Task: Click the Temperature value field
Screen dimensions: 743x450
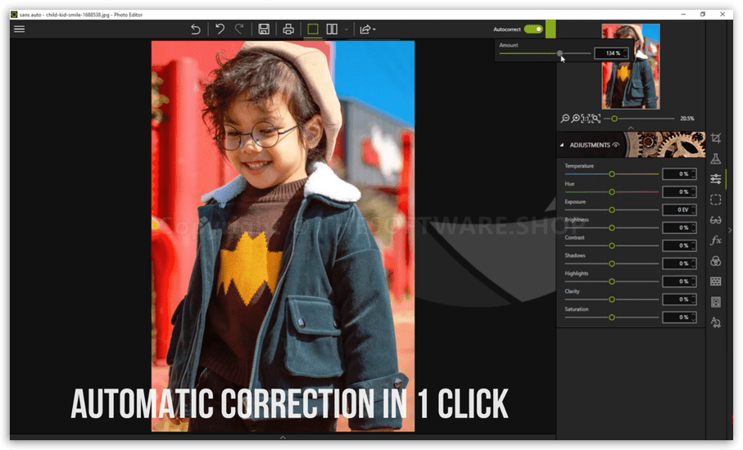Action: 679,174
